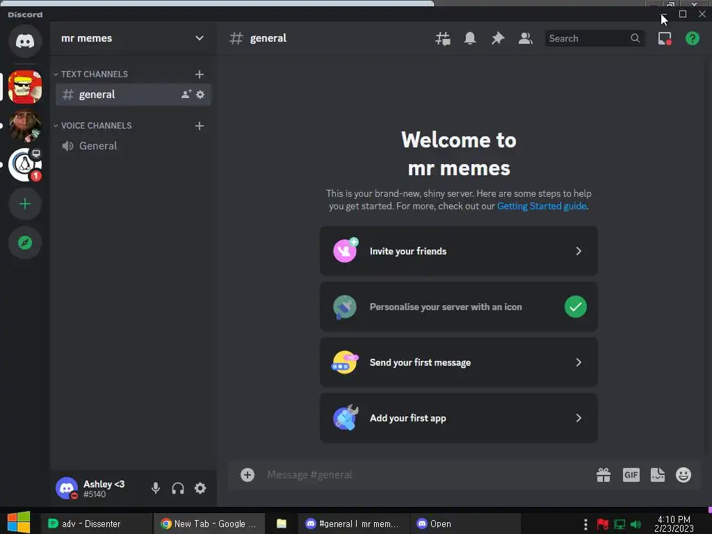
Task: Toggle the member list icon
Action: click(x=526, y=39)
